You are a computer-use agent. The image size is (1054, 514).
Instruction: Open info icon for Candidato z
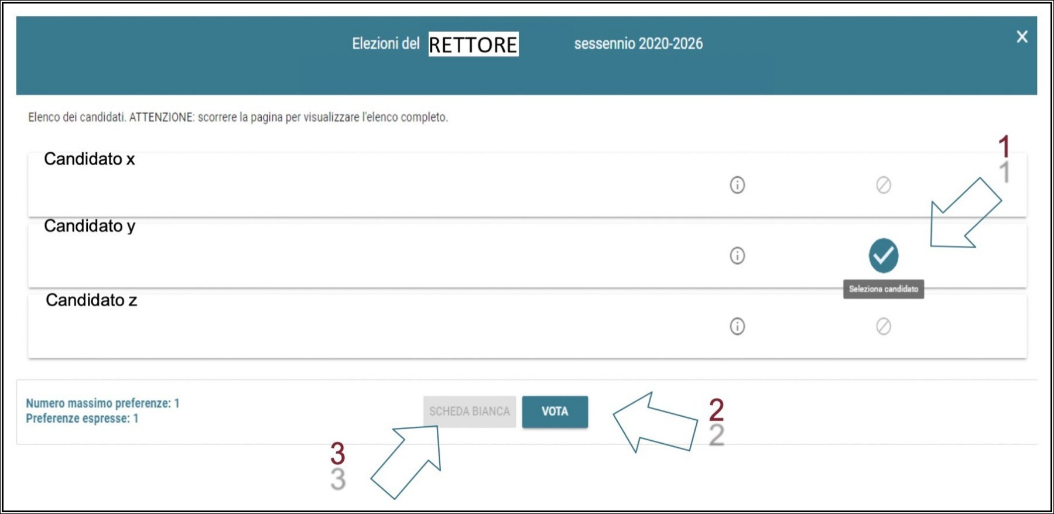coord(737,326)
